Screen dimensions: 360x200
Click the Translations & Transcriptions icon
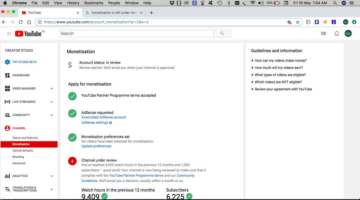point(7,189)
